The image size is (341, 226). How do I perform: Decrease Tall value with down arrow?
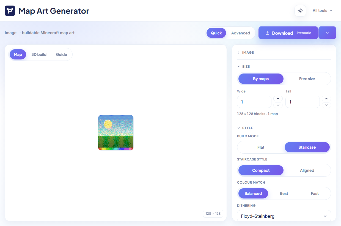(326, 105)
